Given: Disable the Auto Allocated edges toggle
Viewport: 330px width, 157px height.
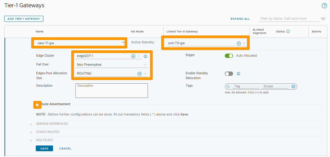Looking at the screenshot, I should (x=229, y=56).
